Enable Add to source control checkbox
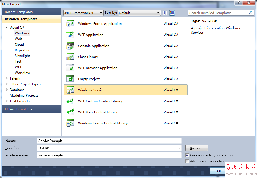The image size is (257, 178). click(187, 161)
